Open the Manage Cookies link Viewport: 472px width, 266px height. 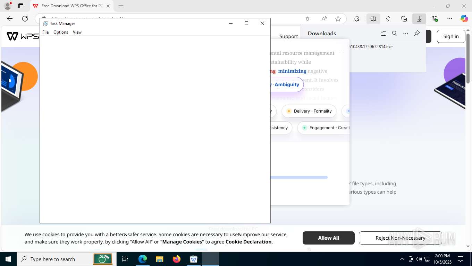(x=182, y=242)
